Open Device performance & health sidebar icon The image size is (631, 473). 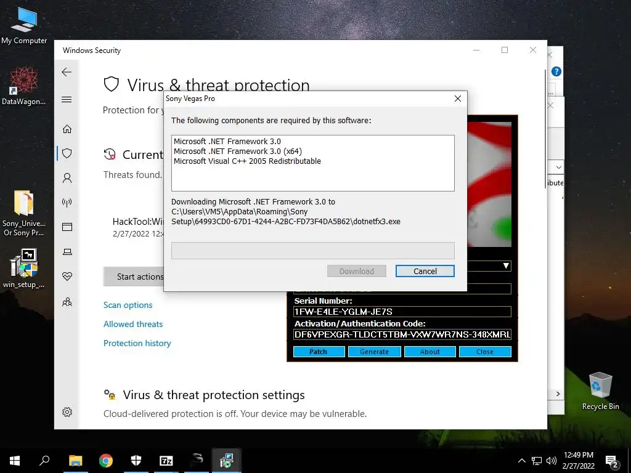coord(67,277)
